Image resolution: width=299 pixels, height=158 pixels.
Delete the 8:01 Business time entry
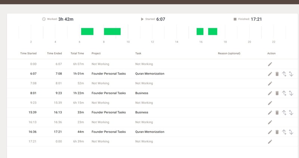click(x=277, y=93)
